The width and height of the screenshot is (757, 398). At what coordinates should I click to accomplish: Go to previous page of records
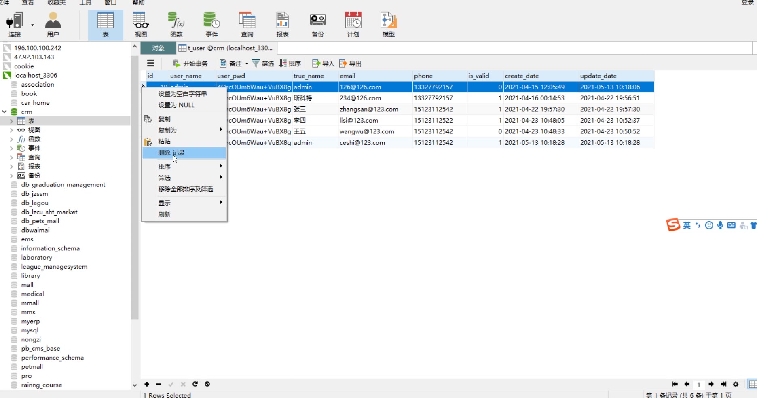(x=687, y=384)
